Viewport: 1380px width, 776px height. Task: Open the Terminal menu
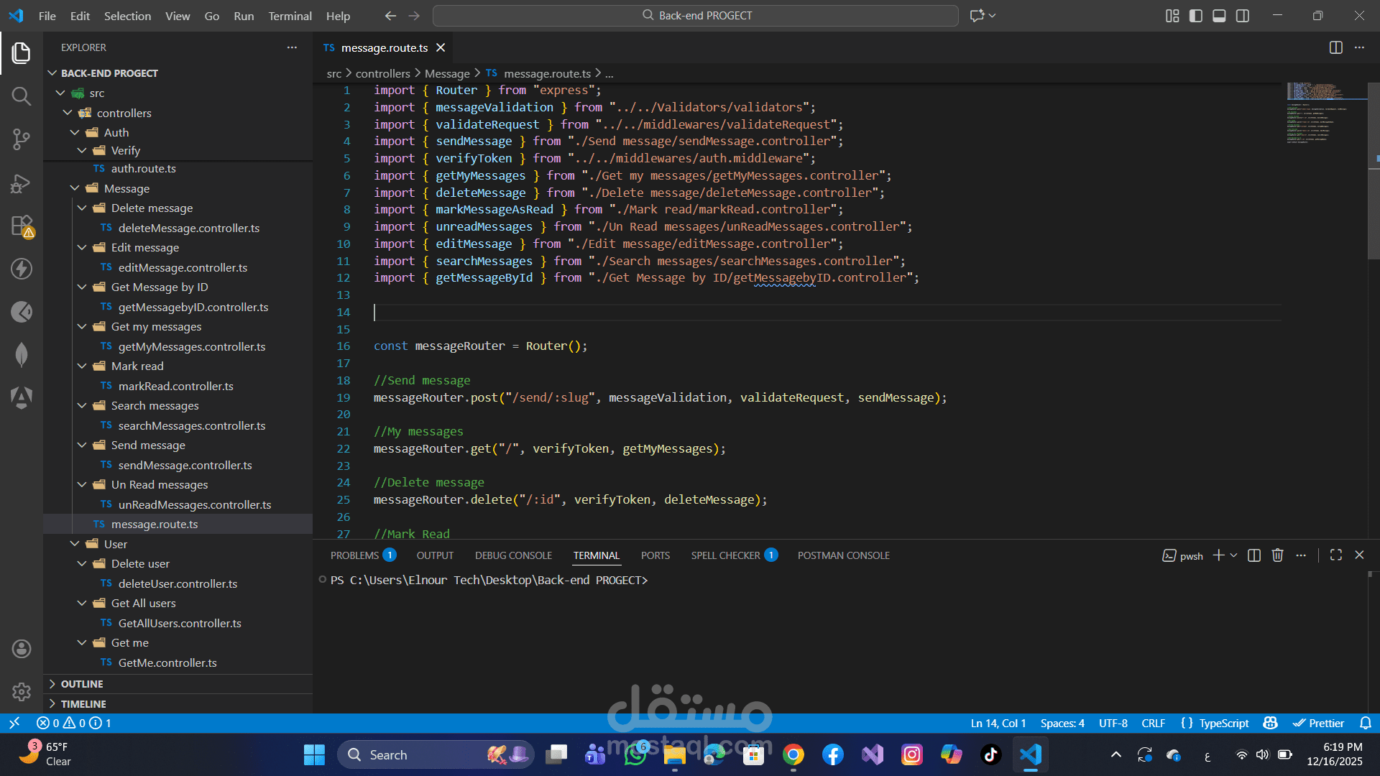[x=290, y=16]
